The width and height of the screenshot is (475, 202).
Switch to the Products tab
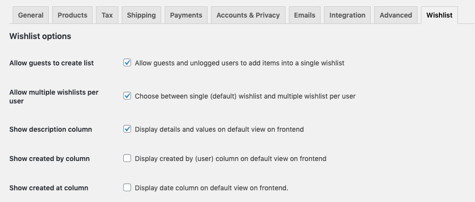(x=73, y=15)
